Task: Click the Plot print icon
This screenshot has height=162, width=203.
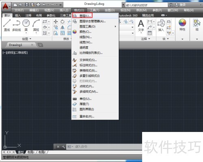Action: tap(38, 5)
